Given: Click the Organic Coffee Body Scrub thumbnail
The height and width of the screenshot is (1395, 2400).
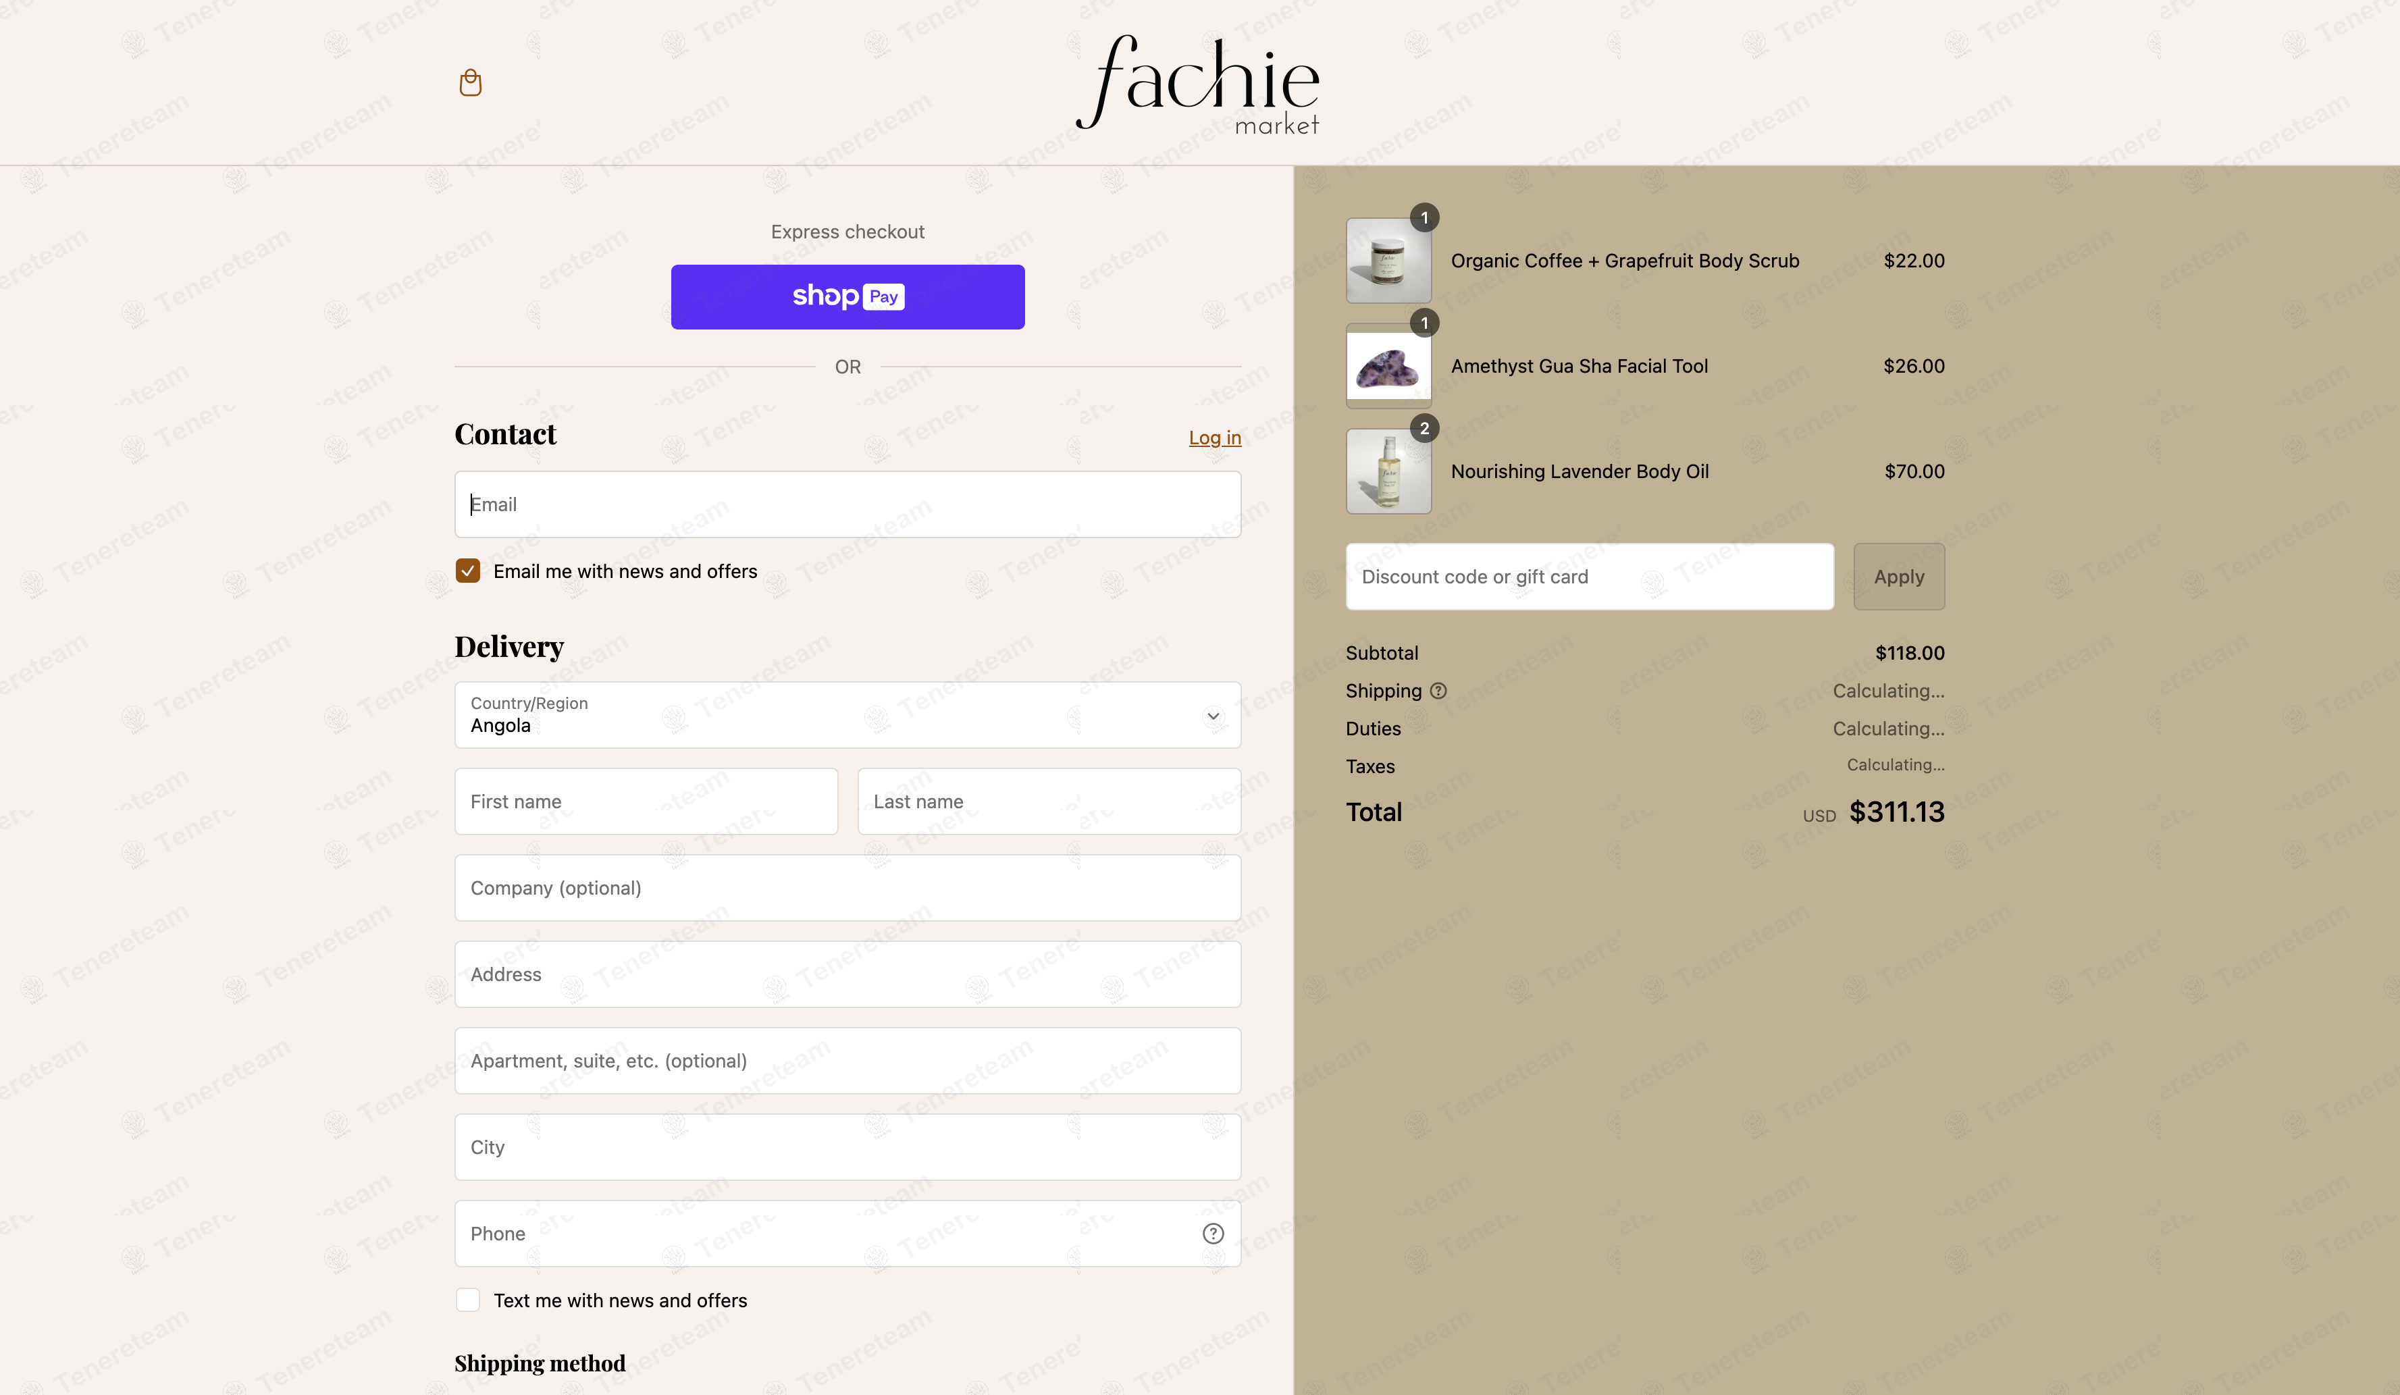Looking at the screenshot, I should 1388,261.
